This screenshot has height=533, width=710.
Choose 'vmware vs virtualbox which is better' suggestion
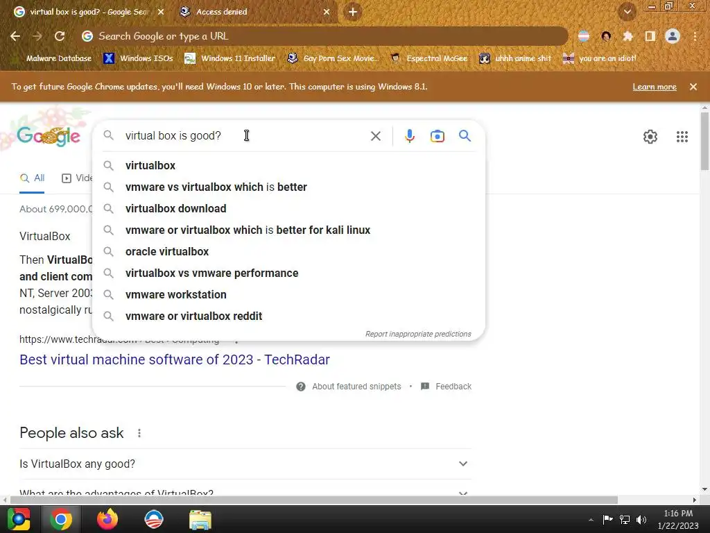288,187
